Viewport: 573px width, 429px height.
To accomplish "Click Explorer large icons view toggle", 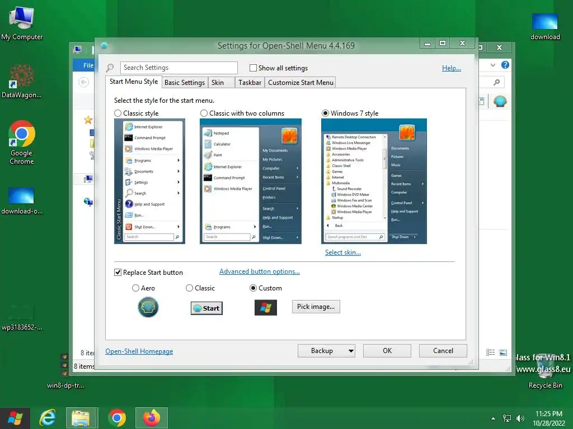I will 503,352.
